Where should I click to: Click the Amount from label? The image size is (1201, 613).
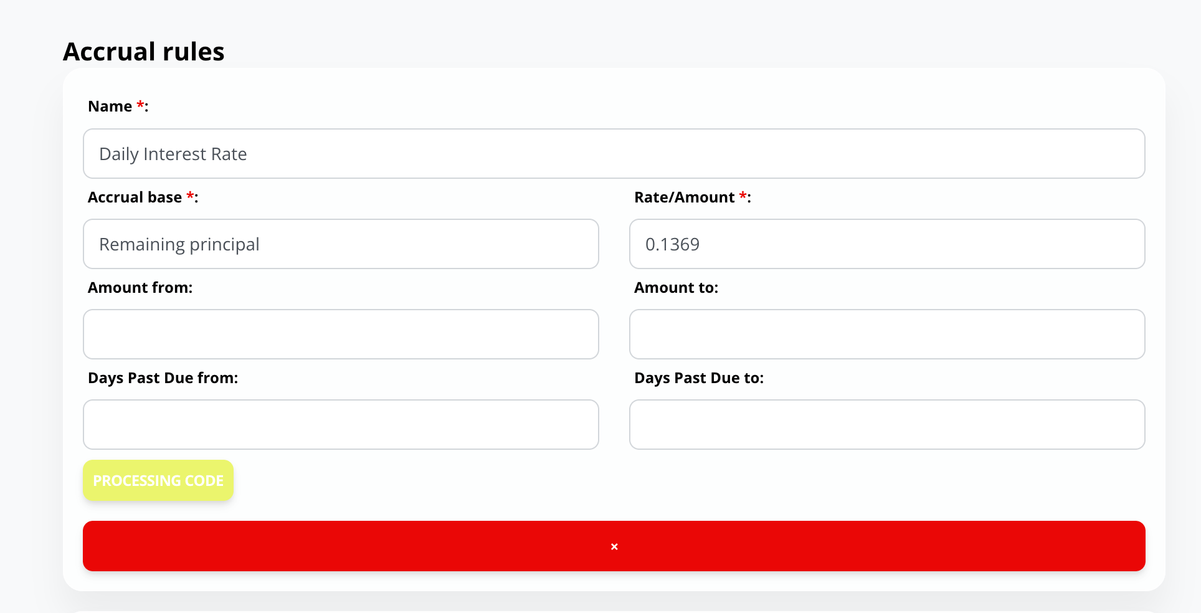tap(140, 288)
